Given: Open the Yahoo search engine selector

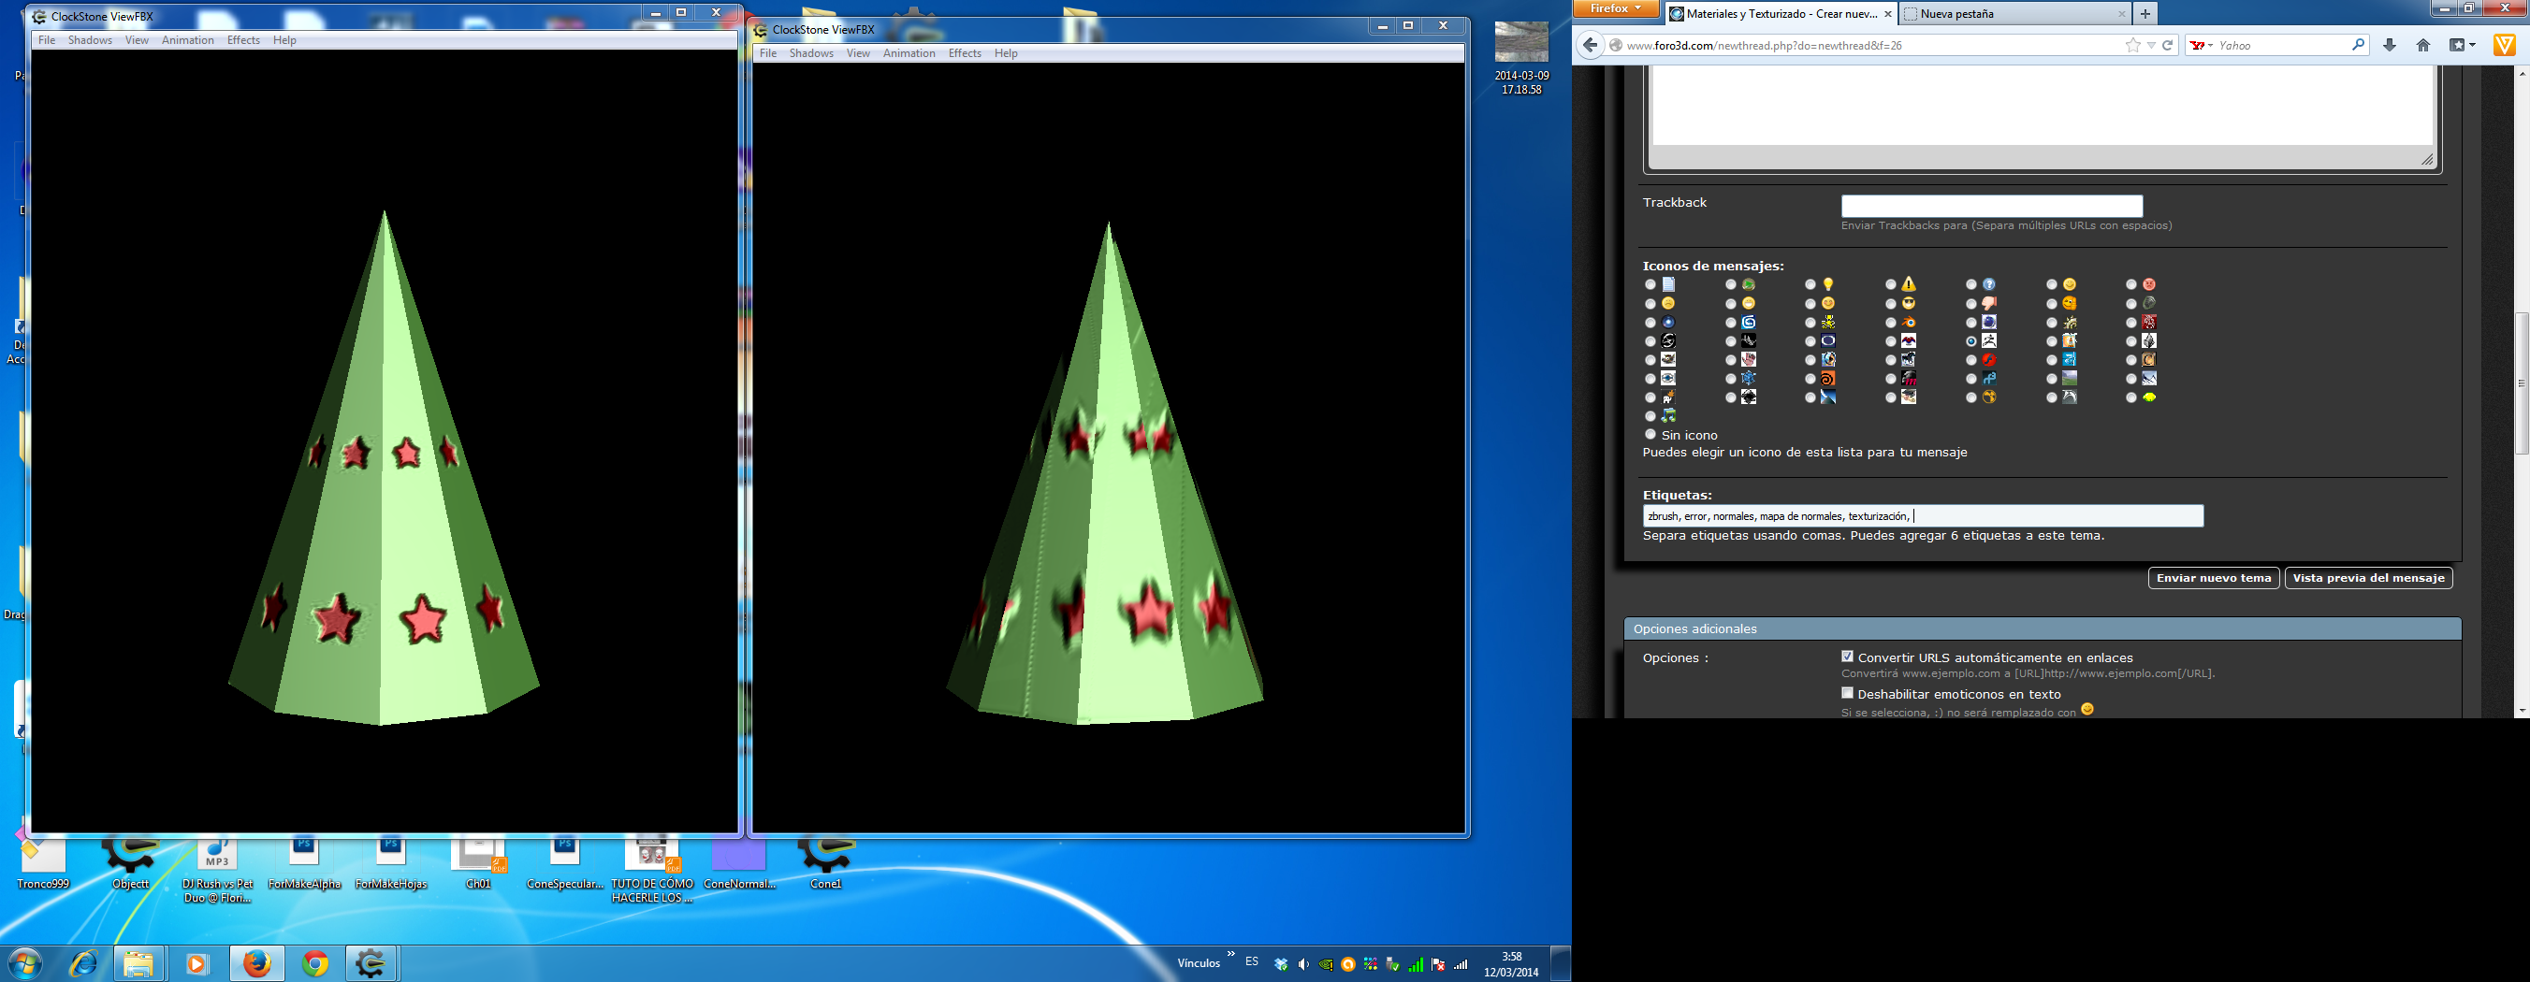Looking at the screenshot, I should (x=2201, y=45).
